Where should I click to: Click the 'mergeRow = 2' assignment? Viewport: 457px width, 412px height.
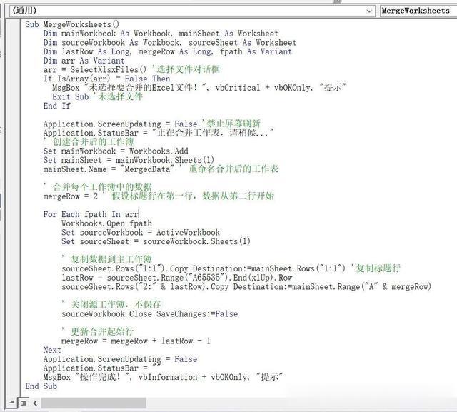[x=71, y=196]
